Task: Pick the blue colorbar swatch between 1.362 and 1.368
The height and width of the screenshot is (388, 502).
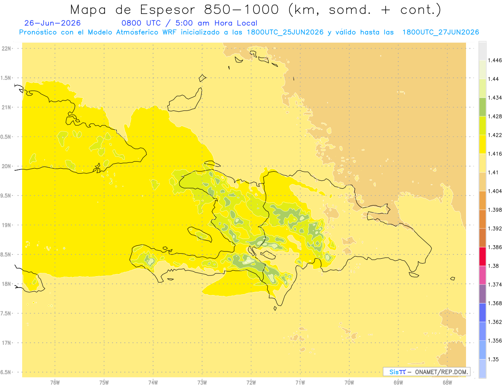Action: tap(482, 313)
